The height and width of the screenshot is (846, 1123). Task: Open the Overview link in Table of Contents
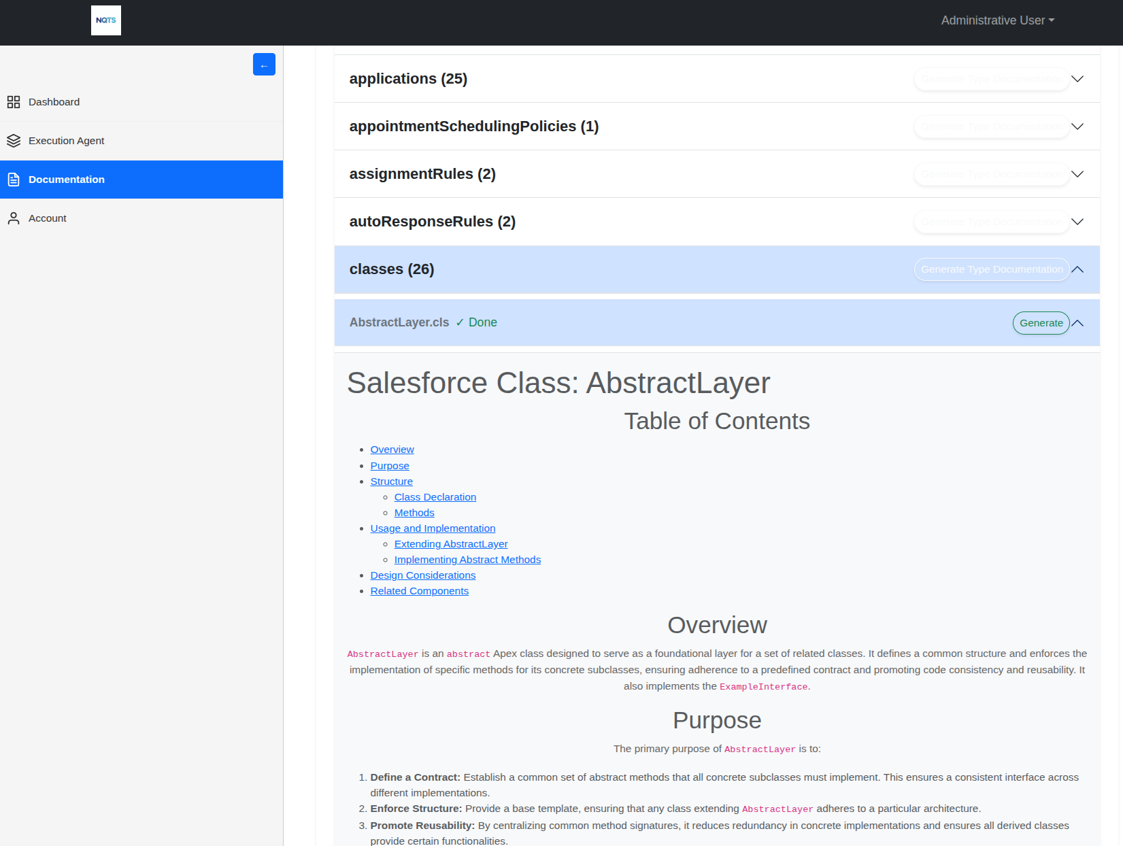click(x=392, y=450)
